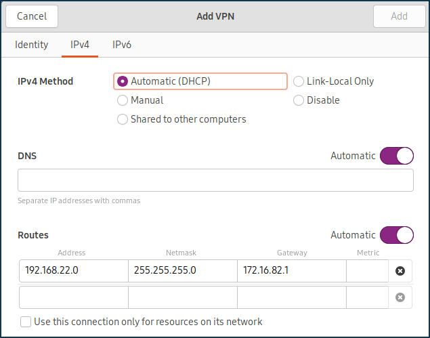Image resolution: width=430 pixels, height=338 pixels.
Task: Click the Metric field of the first route
Action: point(367,271)
